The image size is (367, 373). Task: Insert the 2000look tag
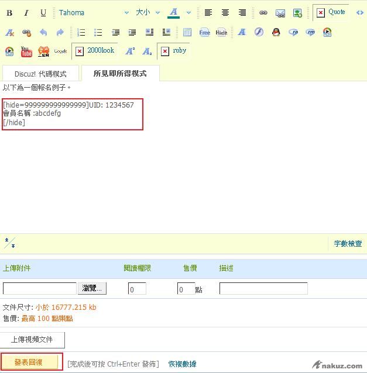pyautogui.click(x=95, y=51)
